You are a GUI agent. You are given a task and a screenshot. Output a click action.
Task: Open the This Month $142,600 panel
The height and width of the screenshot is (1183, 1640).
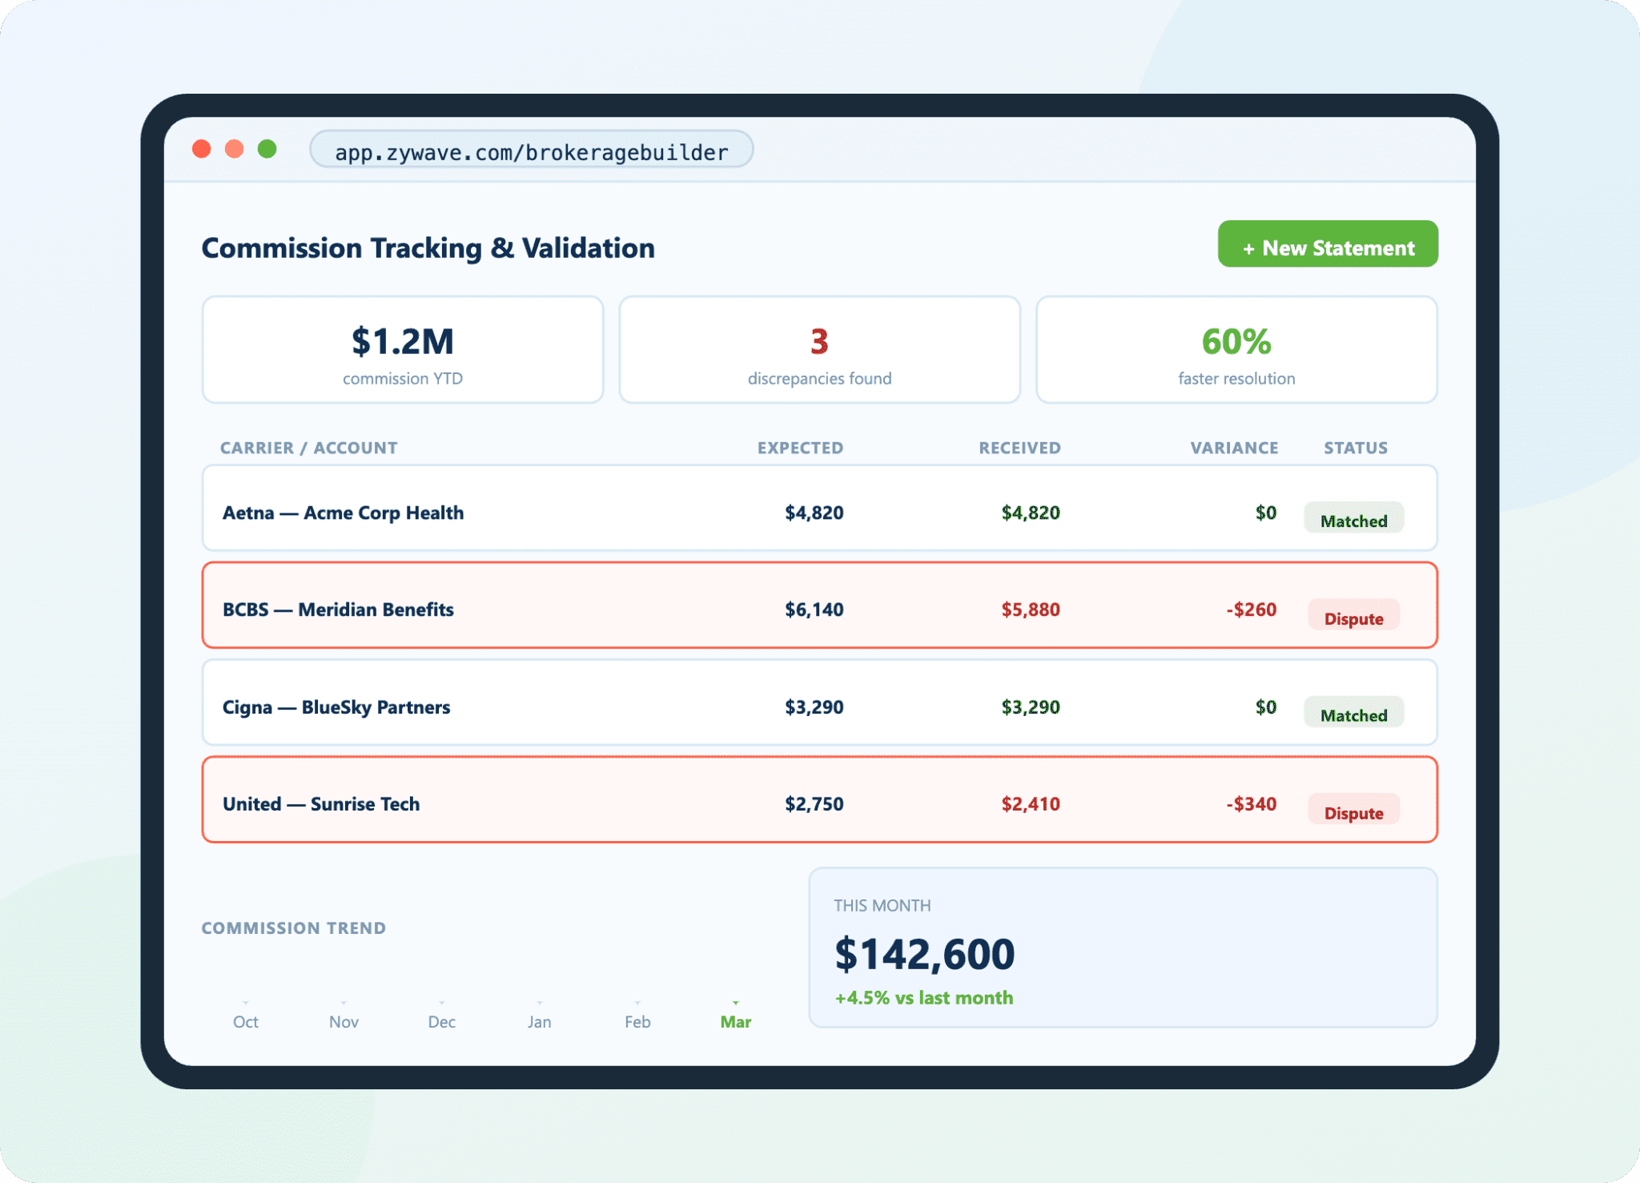click(x=1123, y=948)
